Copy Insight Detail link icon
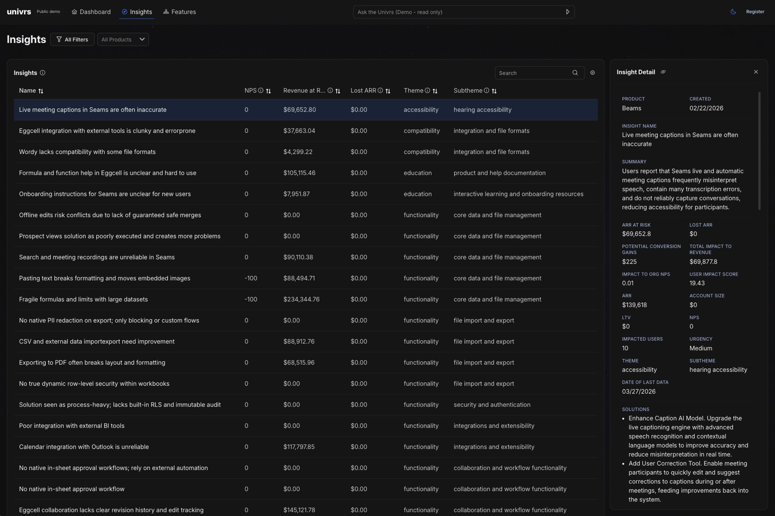This screenshot has height=516, width=775. pos(663,72)
